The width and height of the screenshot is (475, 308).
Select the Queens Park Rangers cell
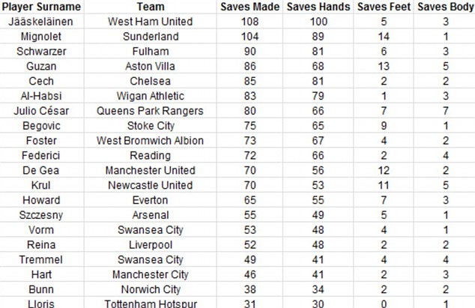pyautogui.click(x=151, y=111)
